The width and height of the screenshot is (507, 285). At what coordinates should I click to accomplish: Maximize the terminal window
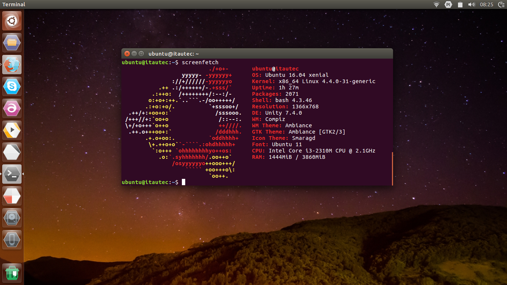point(141,54)
